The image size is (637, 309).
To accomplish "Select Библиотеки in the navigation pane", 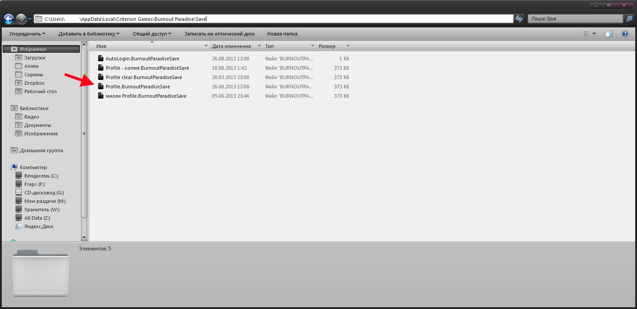I will [34, 108].
